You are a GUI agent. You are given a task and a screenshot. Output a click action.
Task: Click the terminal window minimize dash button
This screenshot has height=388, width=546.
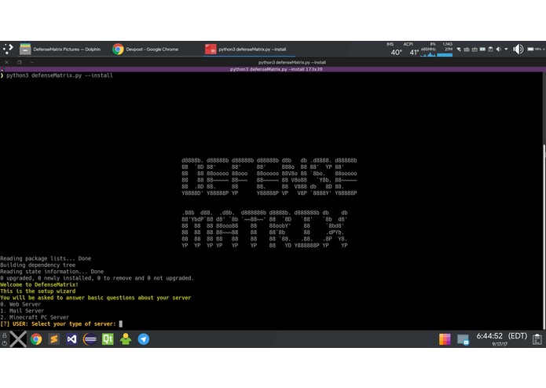(32, 62)
